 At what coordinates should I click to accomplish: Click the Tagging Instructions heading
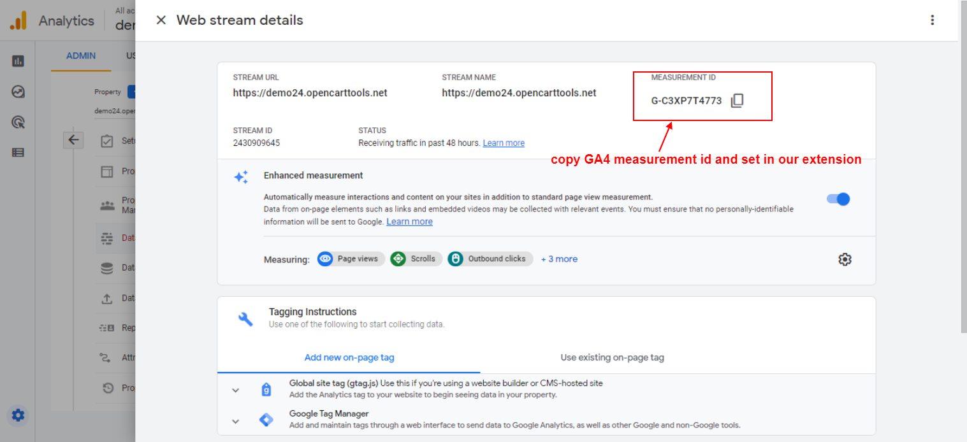tap(313, 311)
